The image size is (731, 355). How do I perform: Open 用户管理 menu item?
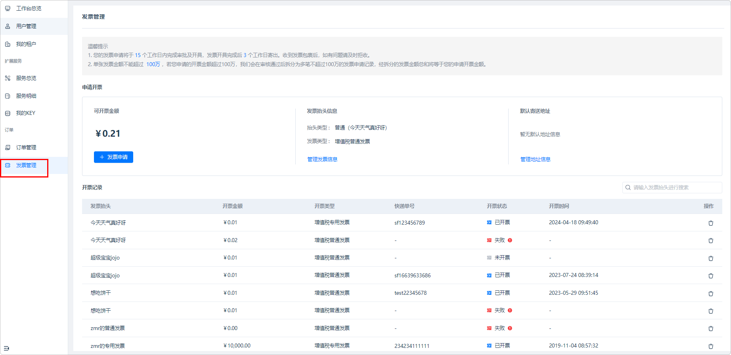coord(34,26)
